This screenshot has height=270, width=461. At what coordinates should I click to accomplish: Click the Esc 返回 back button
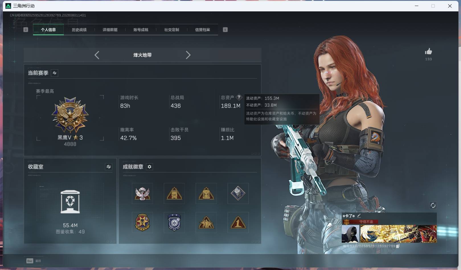(x=34, y=261)
